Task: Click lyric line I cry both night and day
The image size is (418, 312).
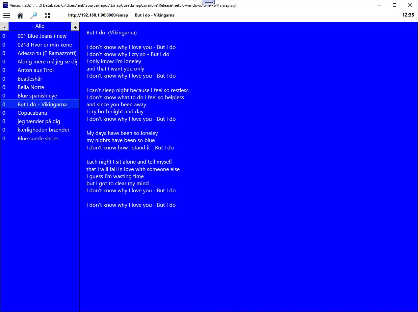Action: [x=115, y=112]
